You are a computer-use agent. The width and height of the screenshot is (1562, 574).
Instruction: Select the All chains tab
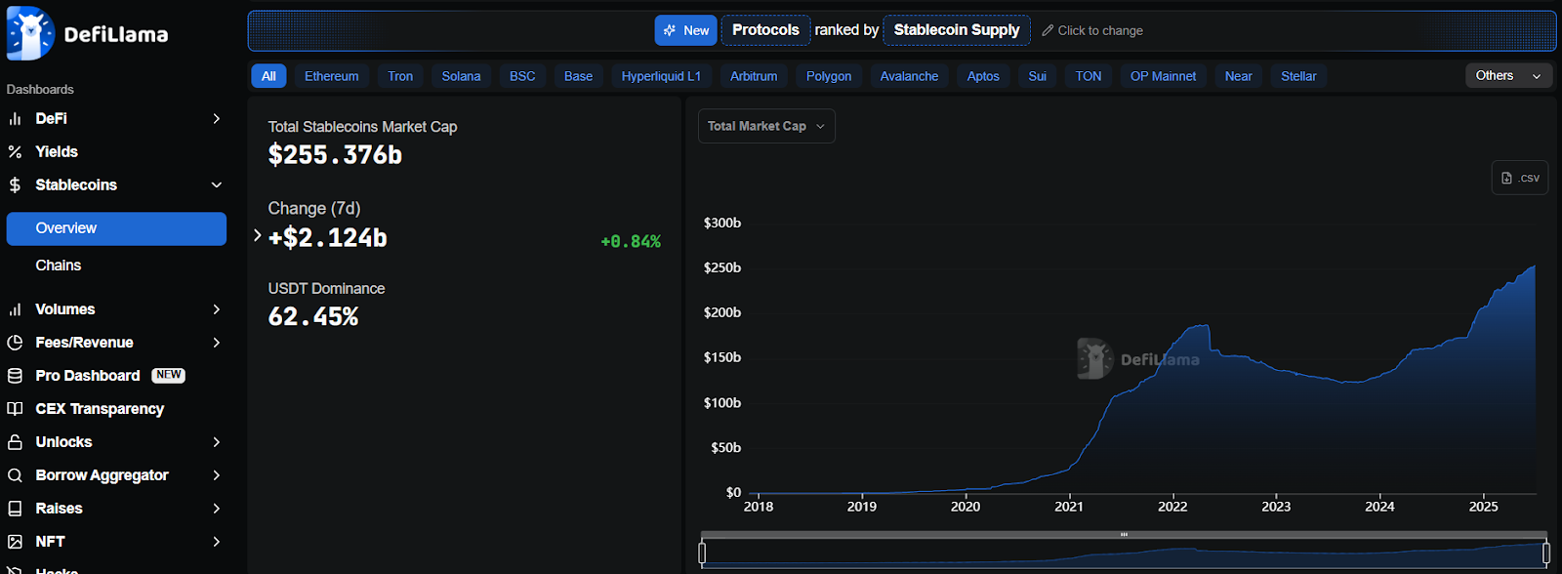[x=268, y=76]
